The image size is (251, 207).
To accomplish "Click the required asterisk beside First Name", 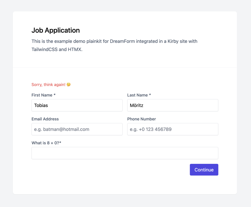I will [55, 95].
